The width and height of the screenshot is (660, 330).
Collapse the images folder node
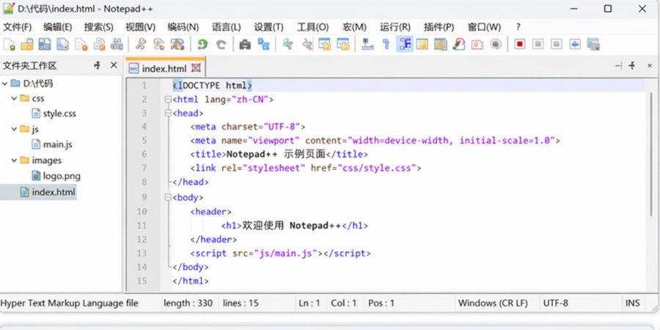(x=15, y=161)
